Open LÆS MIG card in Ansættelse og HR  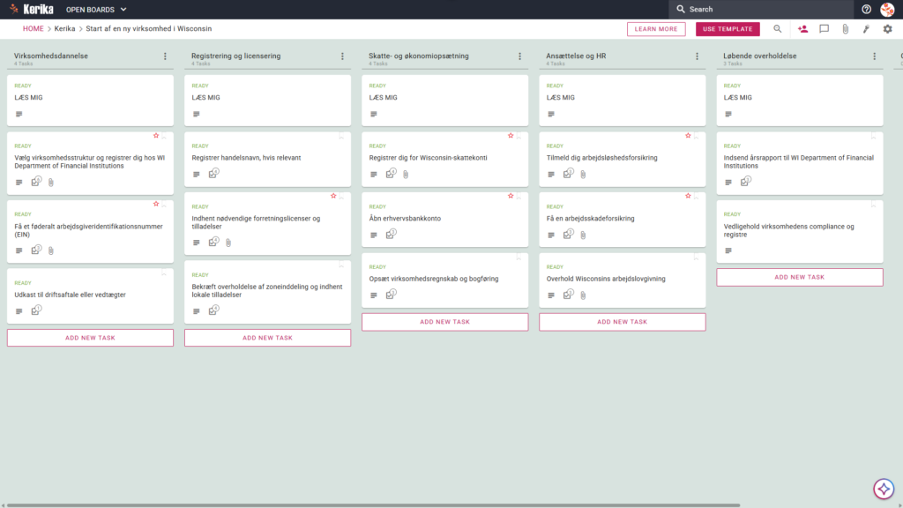tap(622, 101)
